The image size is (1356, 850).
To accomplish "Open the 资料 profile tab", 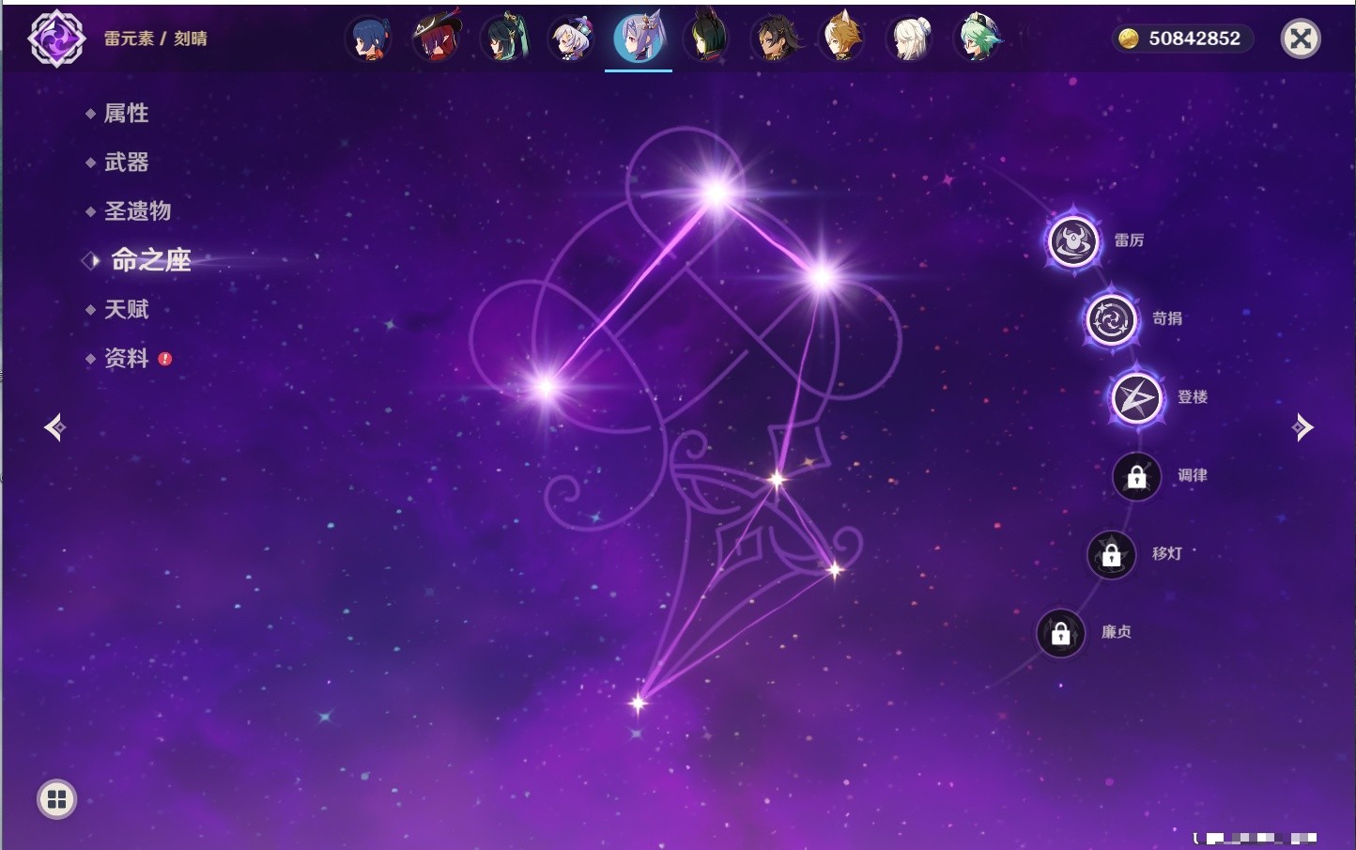I will click(x=126, y=358).
